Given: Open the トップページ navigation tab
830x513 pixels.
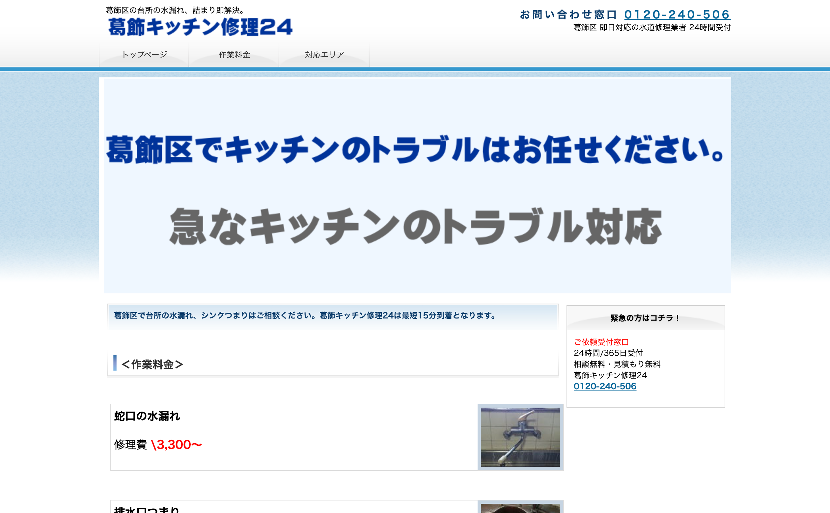Looking at the screenshot, I should (x=144, y=55).
